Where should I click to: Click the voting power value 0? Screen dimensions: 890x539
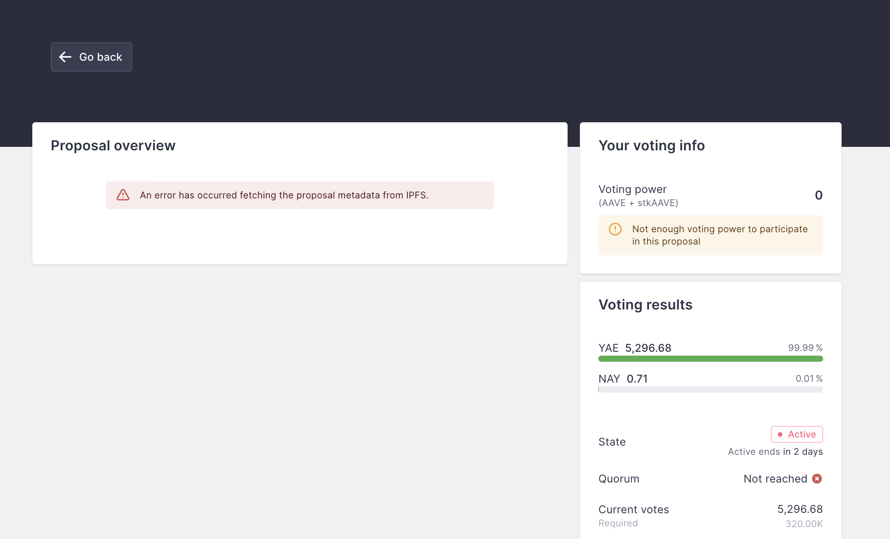(819, 195)
